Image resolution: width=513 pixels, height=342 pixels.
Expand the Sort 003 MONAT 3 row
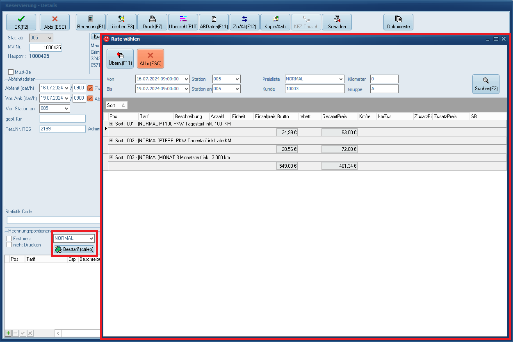(111, 157)
